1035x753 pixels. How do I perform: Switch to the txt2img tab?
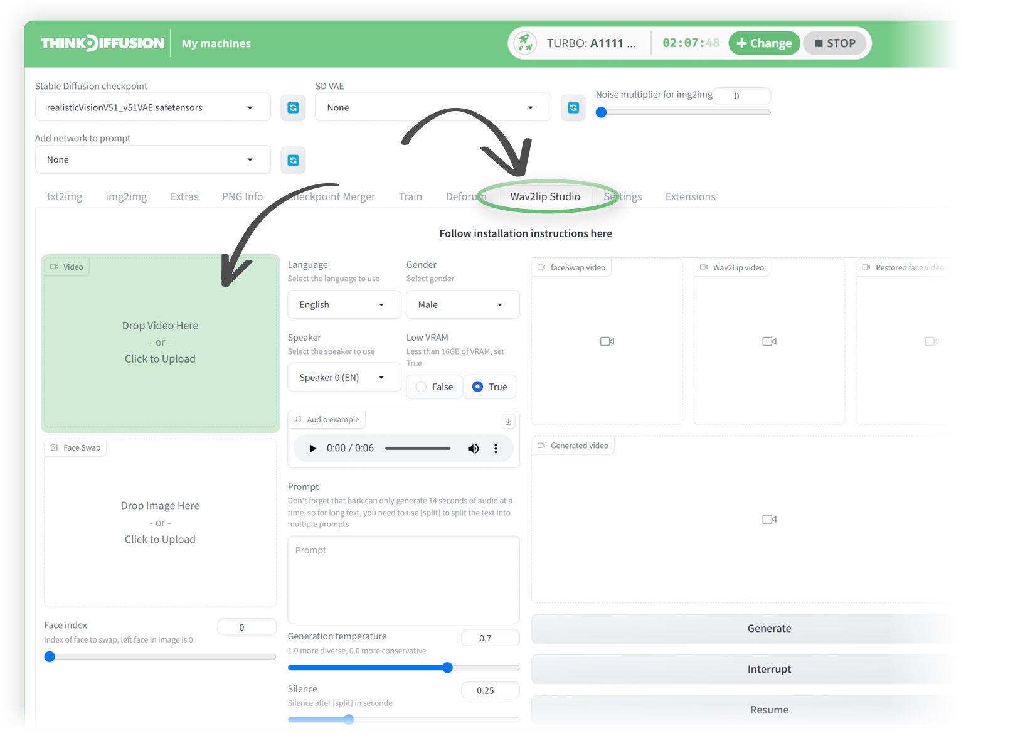[x=65, y=196]
